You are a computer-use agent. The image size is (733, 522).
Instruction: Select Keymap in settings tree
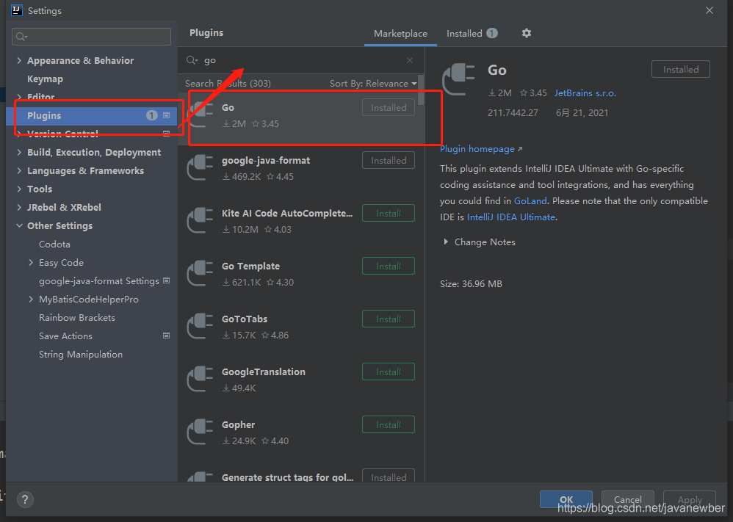(x=45, y=79)
